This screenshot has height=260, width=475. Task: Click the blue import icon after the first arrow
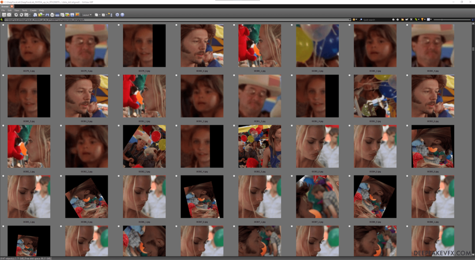[x=35, y=15]
